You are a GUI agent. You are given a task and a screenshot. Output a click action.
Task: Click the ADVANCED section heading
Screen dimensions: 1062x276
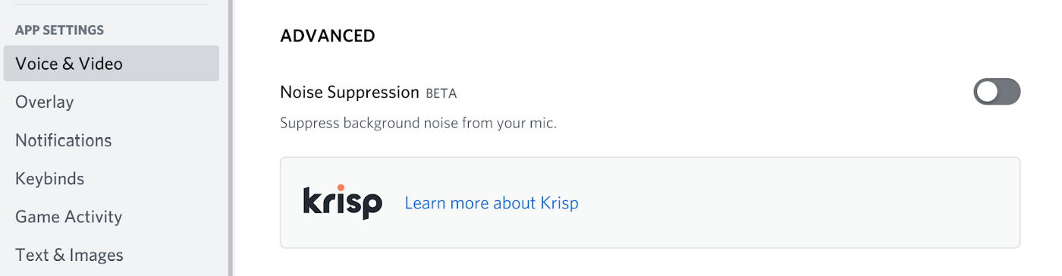(328, 36)
